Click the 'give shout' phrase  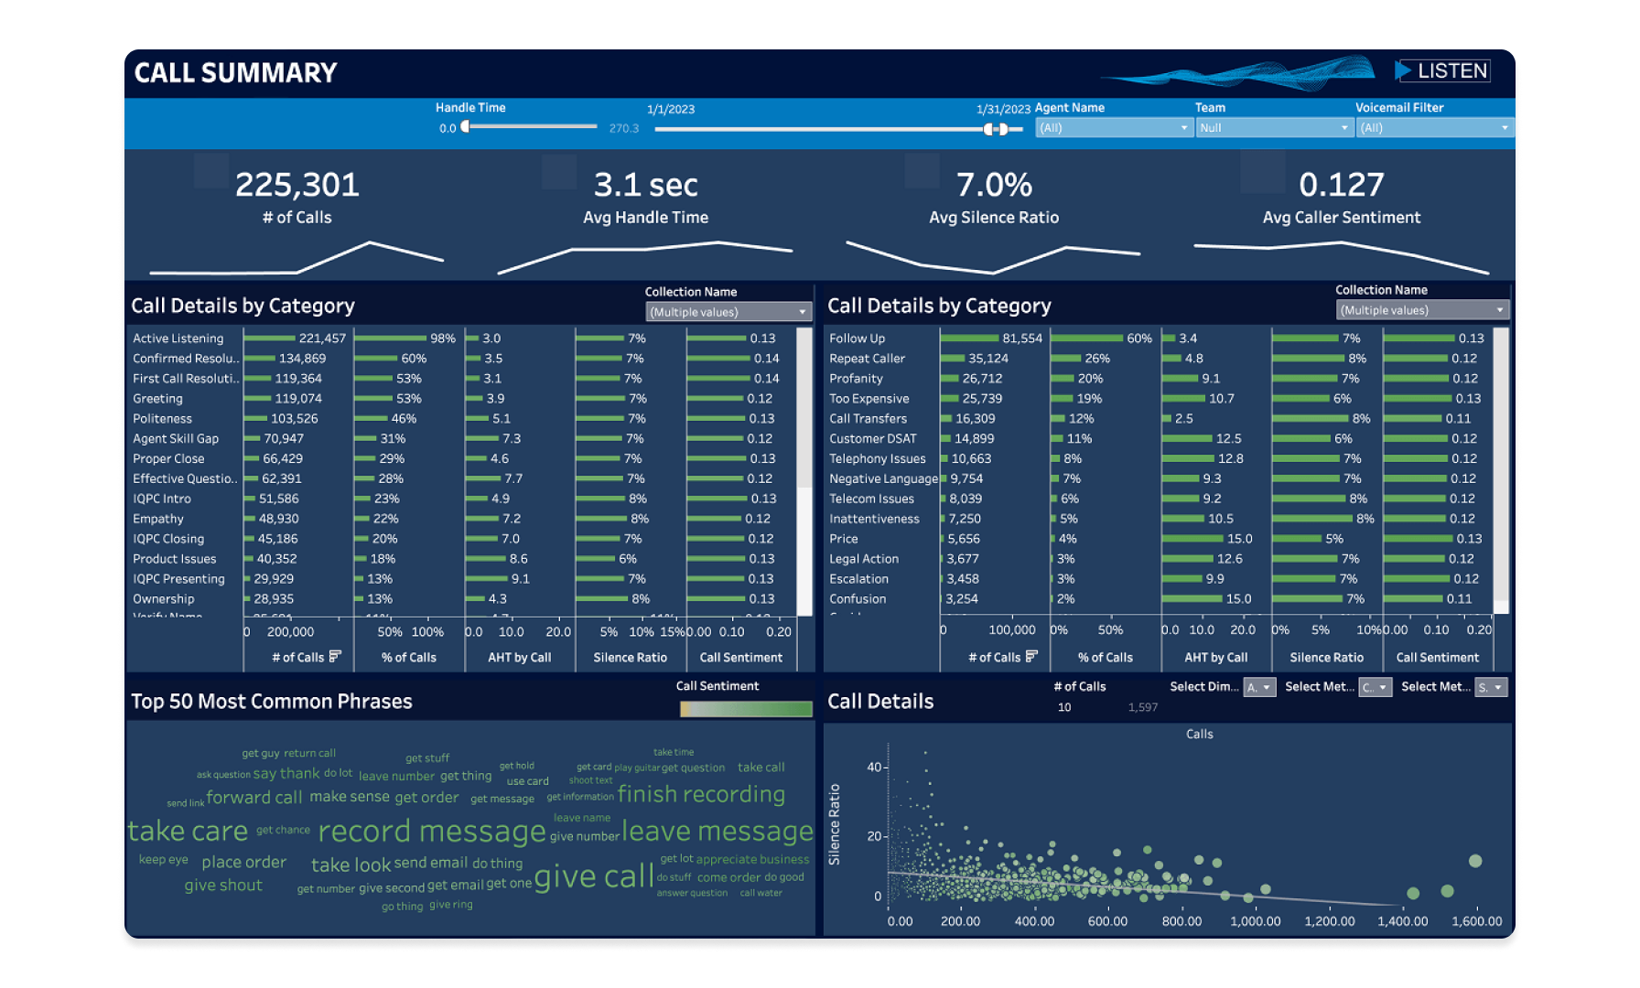223,886
